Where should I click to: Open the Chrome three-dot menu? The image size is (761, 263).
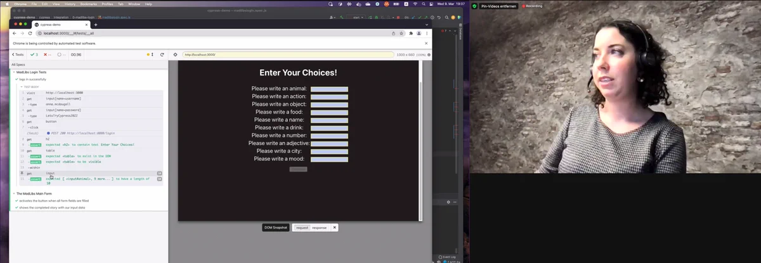[427, 33]
